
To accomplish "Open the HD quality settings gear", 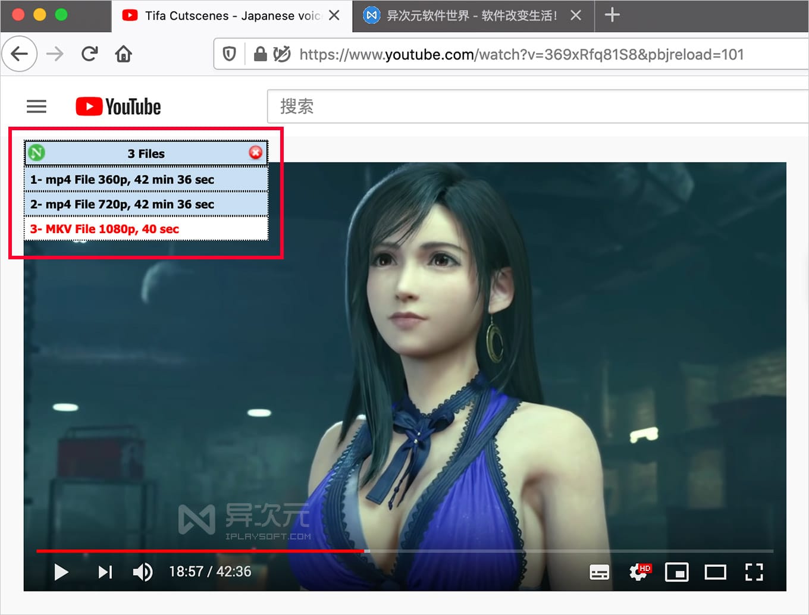I will [x=639, y=572].
